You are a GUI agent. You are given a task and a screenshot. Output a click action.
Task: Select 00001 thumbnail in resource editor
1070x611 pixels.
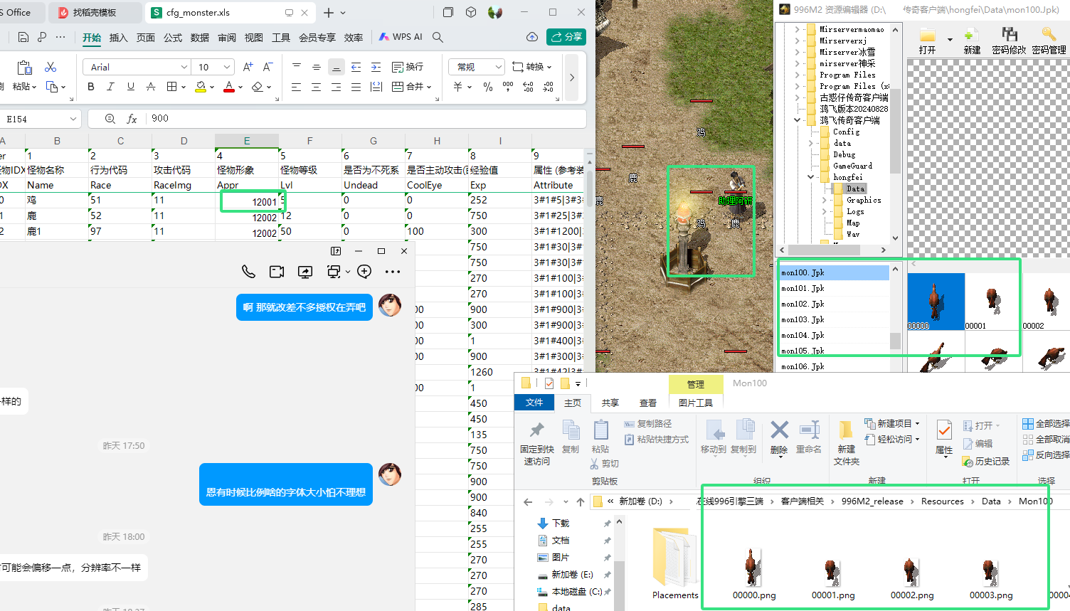(x=993, y=302)
